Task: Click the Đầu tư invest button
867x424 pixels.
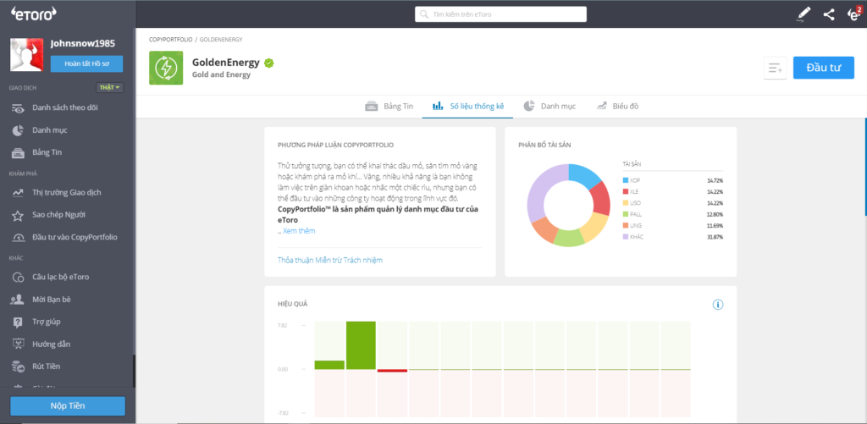Action: click(823, 68)
